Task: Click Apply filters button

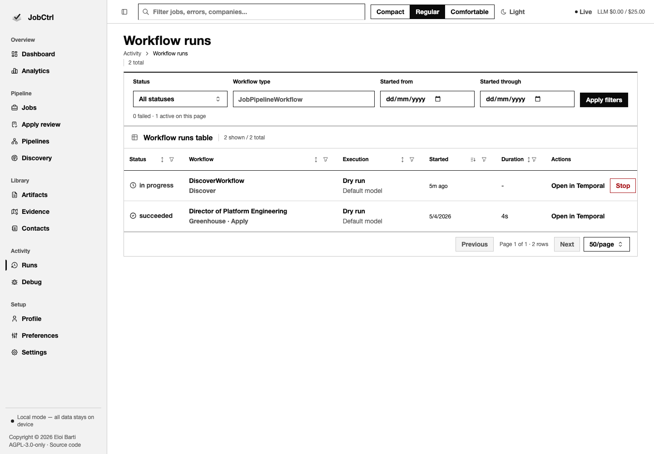Action: 604,100
